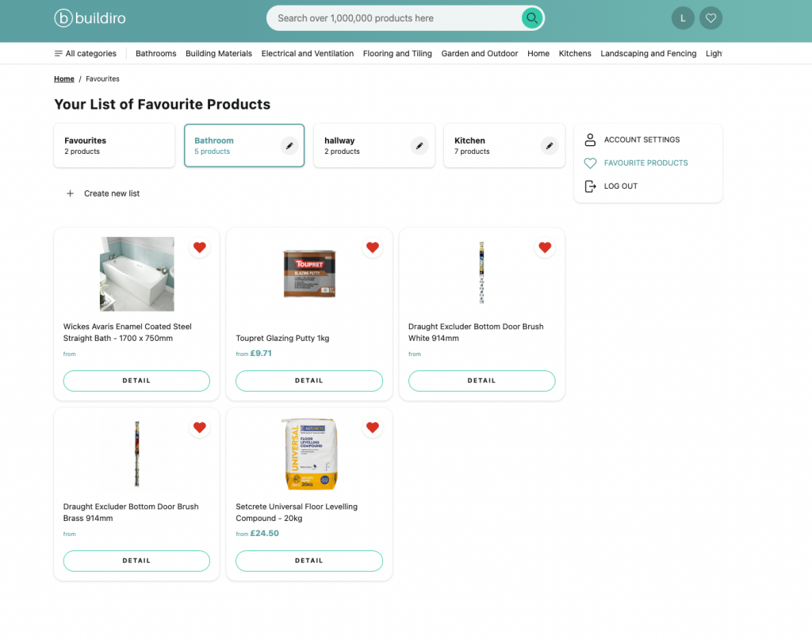Screen dimensions: 812x640
Task: Click Home breadcrumb link
Action: 64,79
